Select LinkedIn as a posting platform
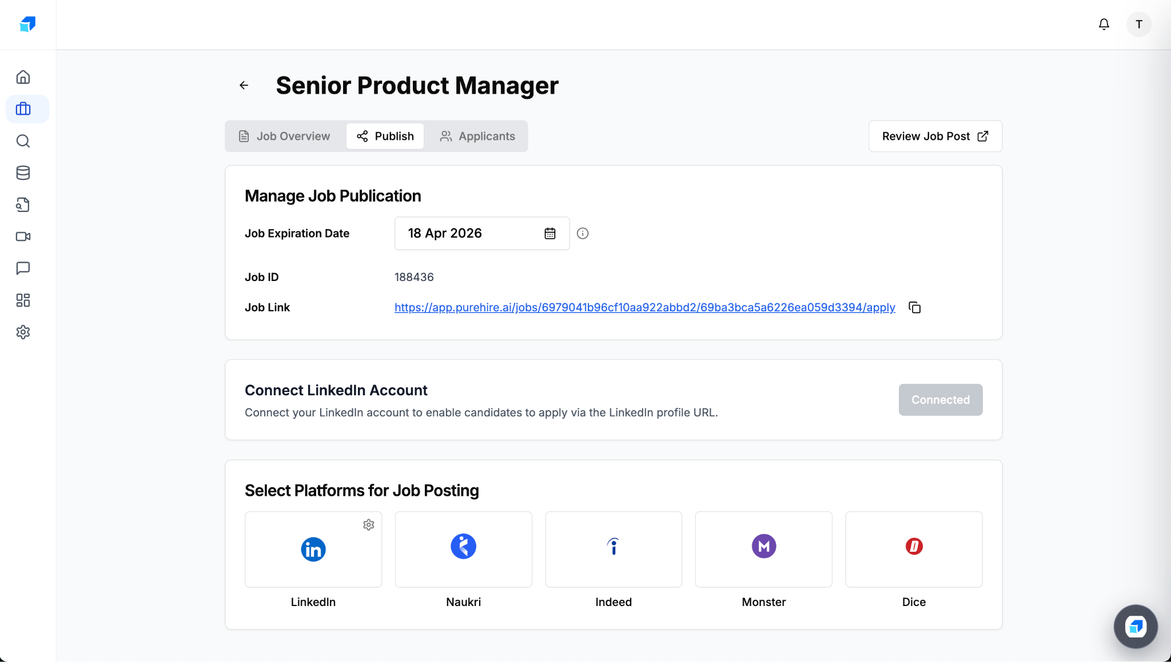The image size is (1171, 662). [x=313, y=549]
